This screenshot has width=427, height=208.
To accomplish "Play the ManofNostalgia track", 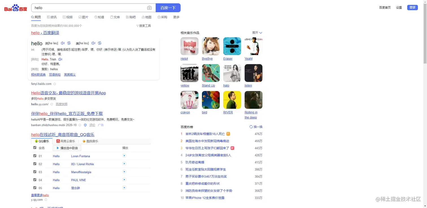I will click(x=124, y=172).
